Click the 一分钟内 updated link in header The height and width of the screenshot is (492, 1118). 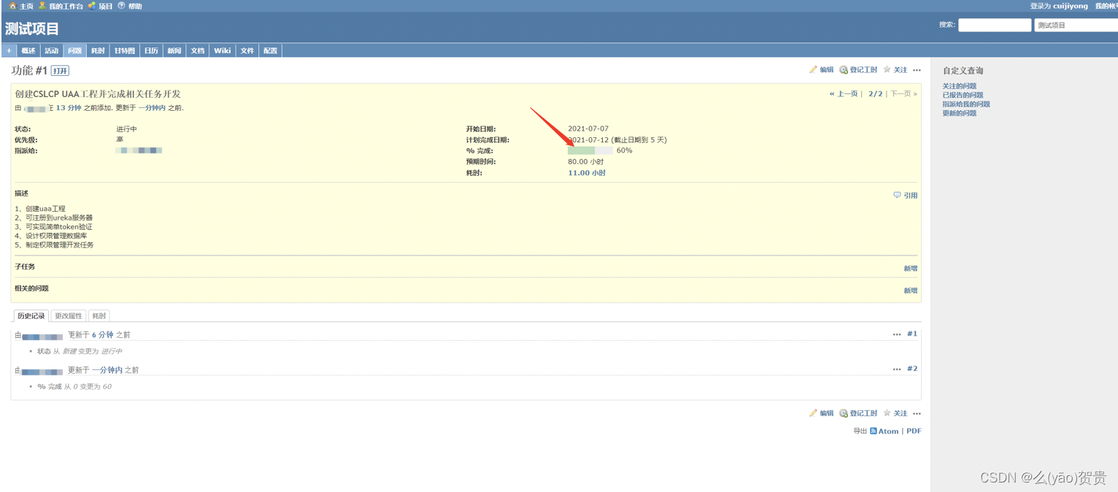(x=152, y=108)
